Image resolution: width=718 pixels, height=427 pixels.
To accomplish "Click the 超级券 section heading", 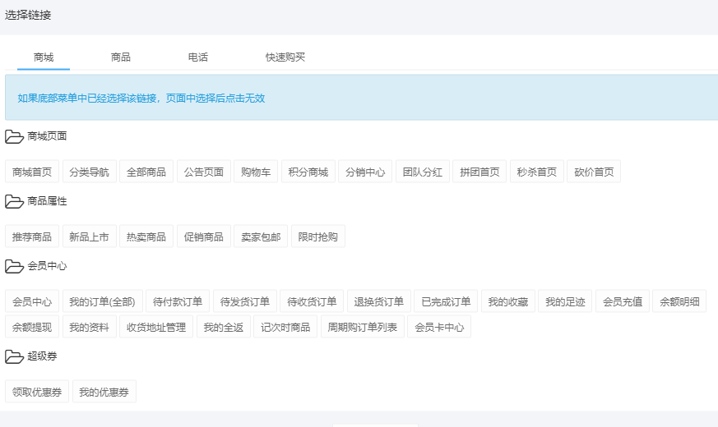I will coord(42,356).
